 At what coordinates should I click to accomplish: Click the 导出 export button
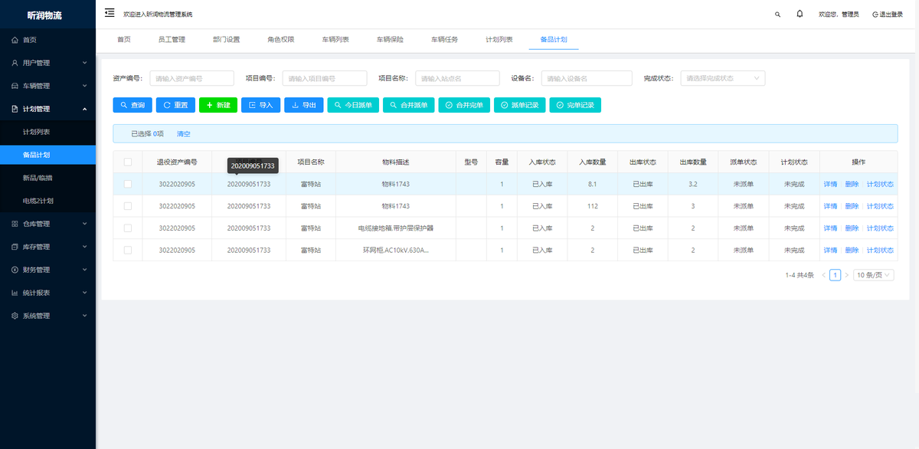(303, 105)
